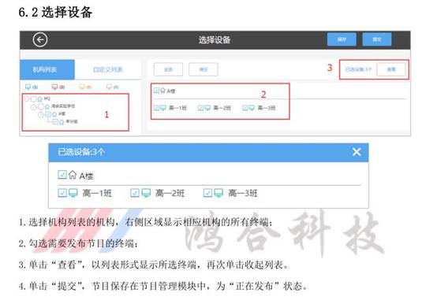Click 高一3班 label in selected-devices popup
437x300 pixels.
[x=242, y=193]
